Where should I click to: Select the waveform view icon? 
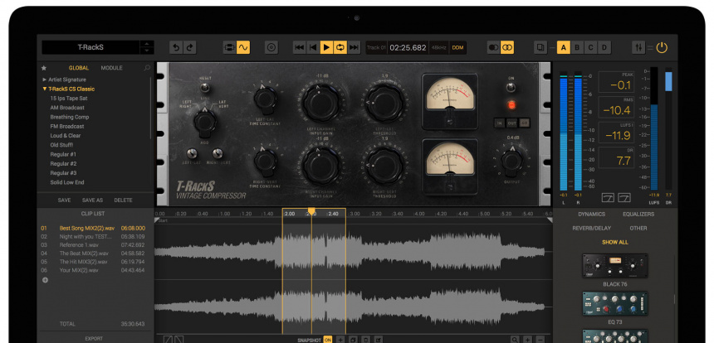(243, 47)
